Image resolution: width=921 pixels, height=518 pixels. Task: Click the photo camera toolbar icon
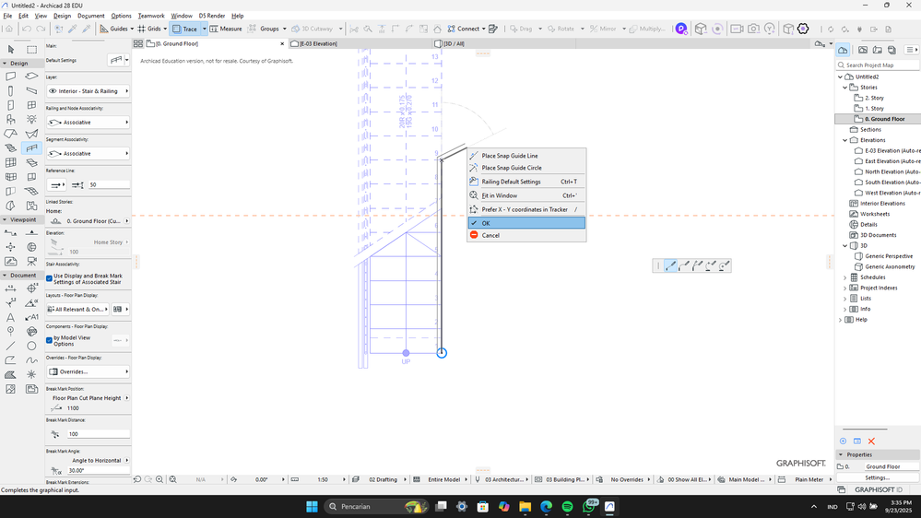pyautogui.click(x=753, y=29)
